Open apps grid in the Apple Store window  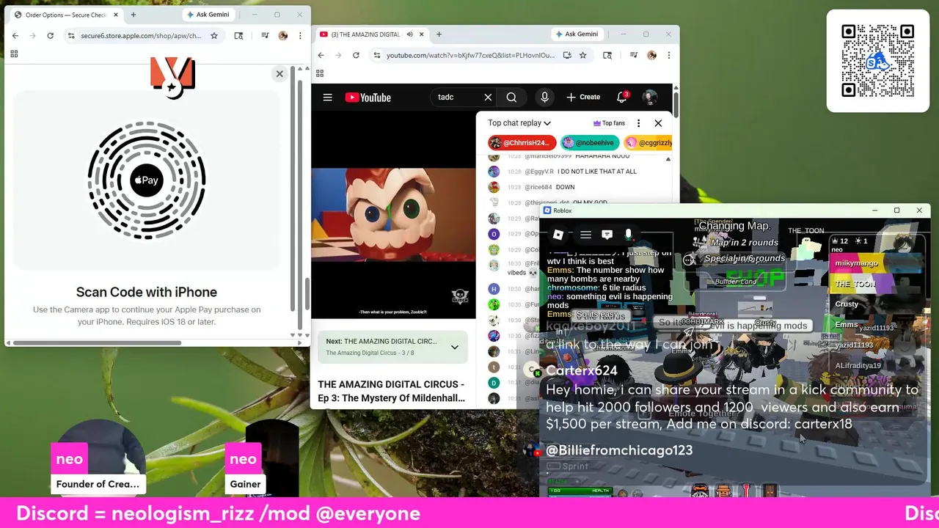point(14,54)
